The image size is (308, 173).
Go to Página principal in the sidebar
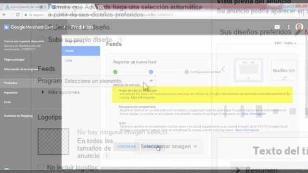click(14, 60)
